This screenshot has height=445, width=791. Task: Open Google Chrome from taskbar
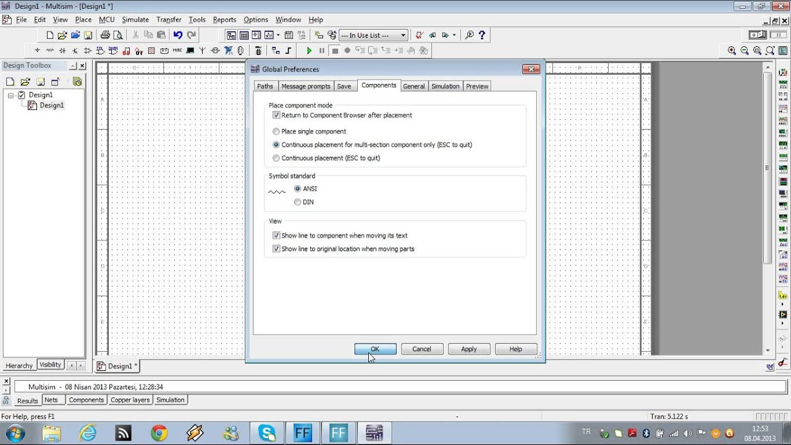tap(159, 433)
